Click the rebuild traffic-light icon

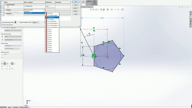[x=15, y=22]
